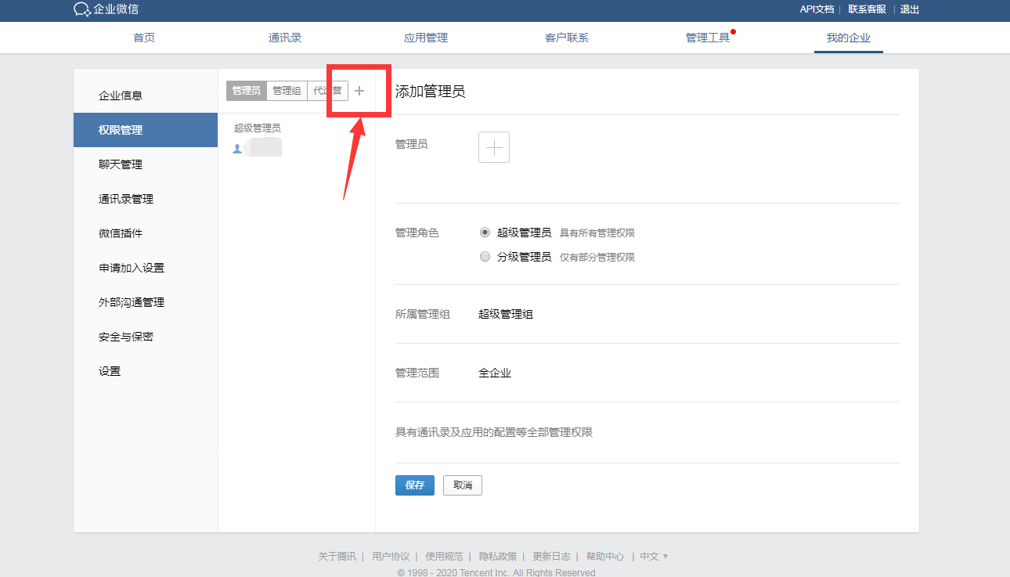Open the 我的企业 navigation tab
Screen dimensions: 1010x577
point(849,38)
